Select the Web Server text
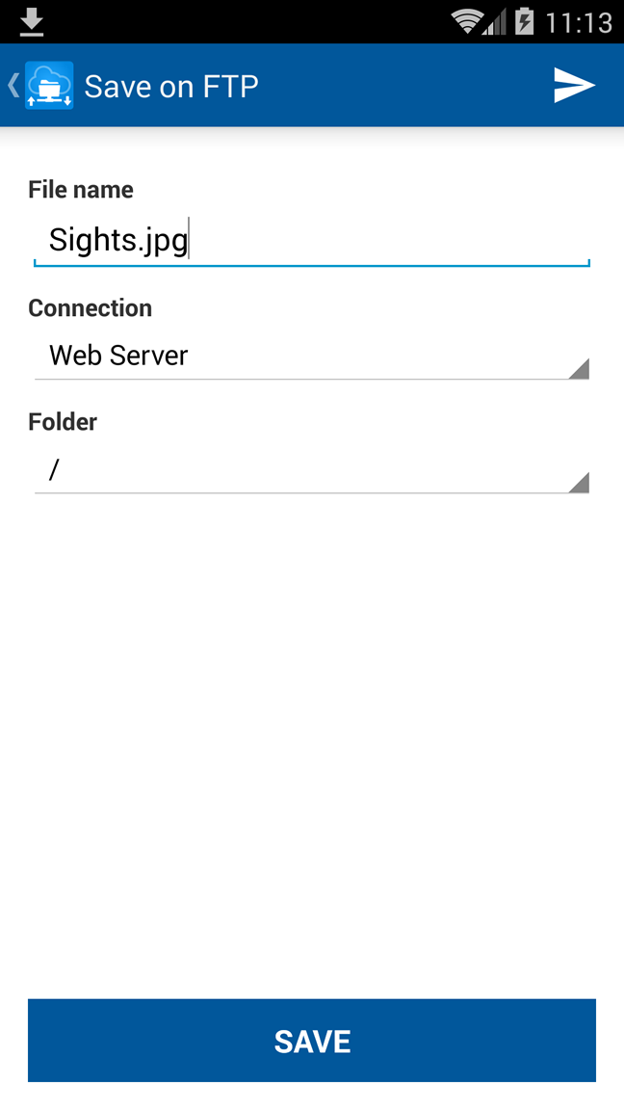The height and width of the screenshot is (1110, 624). [118, 356]
